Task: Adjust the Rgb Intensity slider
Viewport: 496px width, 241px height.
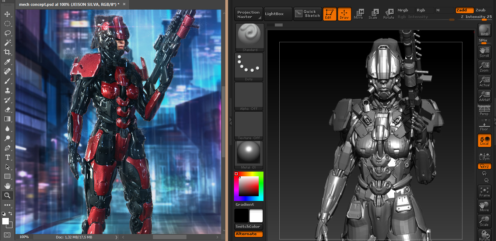Action: click(426, 17)
